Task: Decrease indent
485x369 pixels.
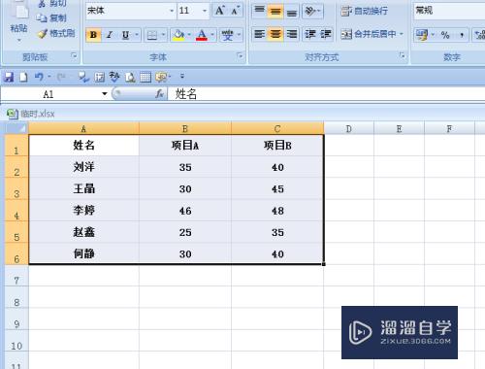Action: tap(310, 34)
